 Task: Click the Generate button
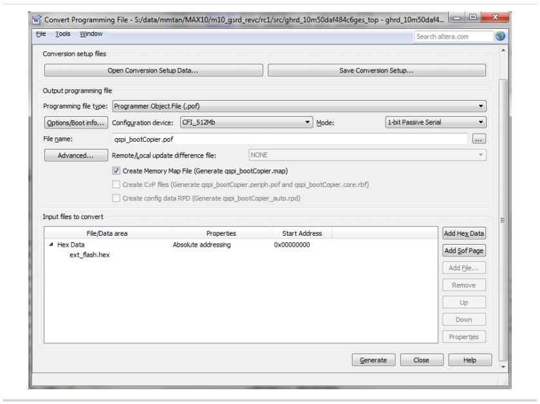[x=373, y=360]
